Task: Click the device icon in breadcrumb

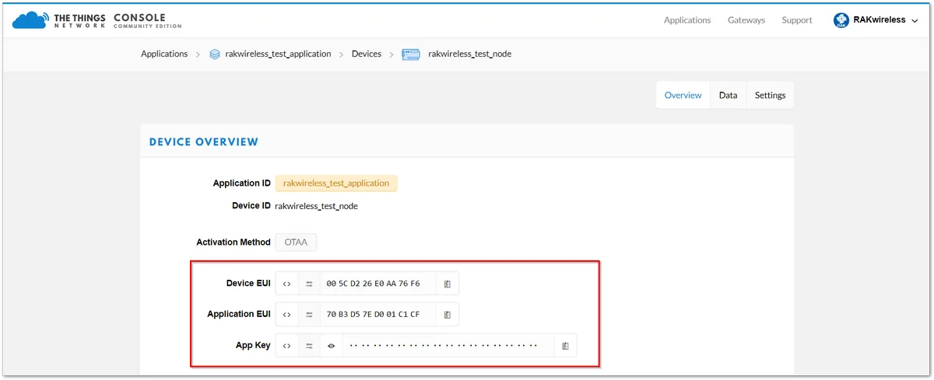Action: tap(411, 54)
